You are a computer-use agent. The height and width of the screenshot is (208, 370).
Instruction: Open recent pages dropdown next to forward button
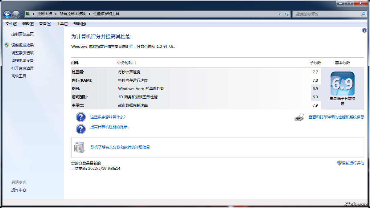22,14
